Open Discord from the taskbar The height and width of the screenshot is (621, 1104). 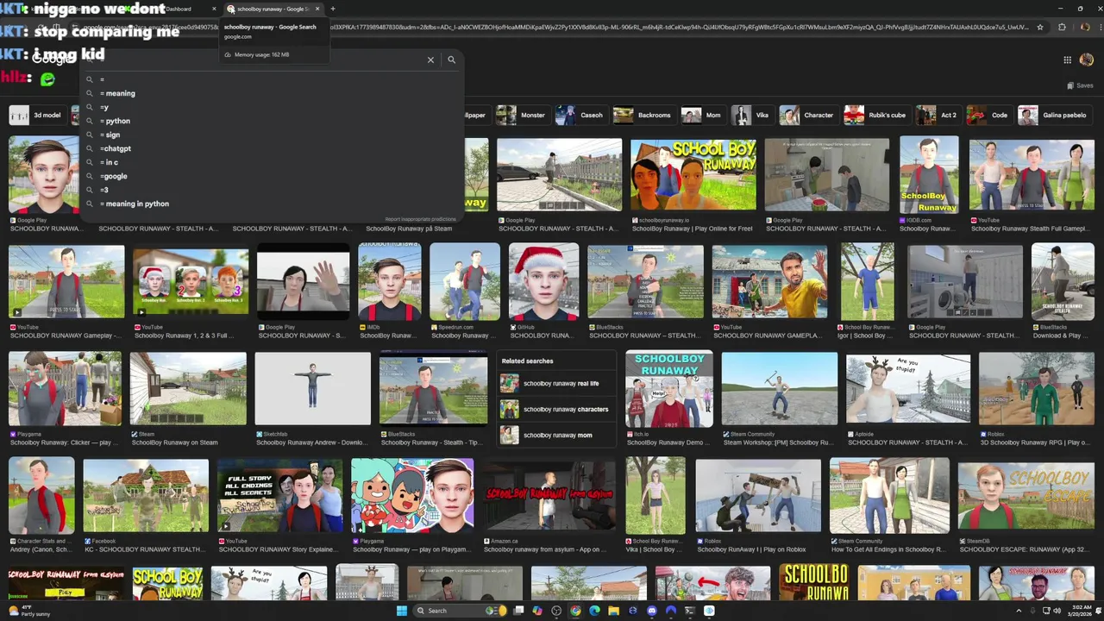[651, 611]
